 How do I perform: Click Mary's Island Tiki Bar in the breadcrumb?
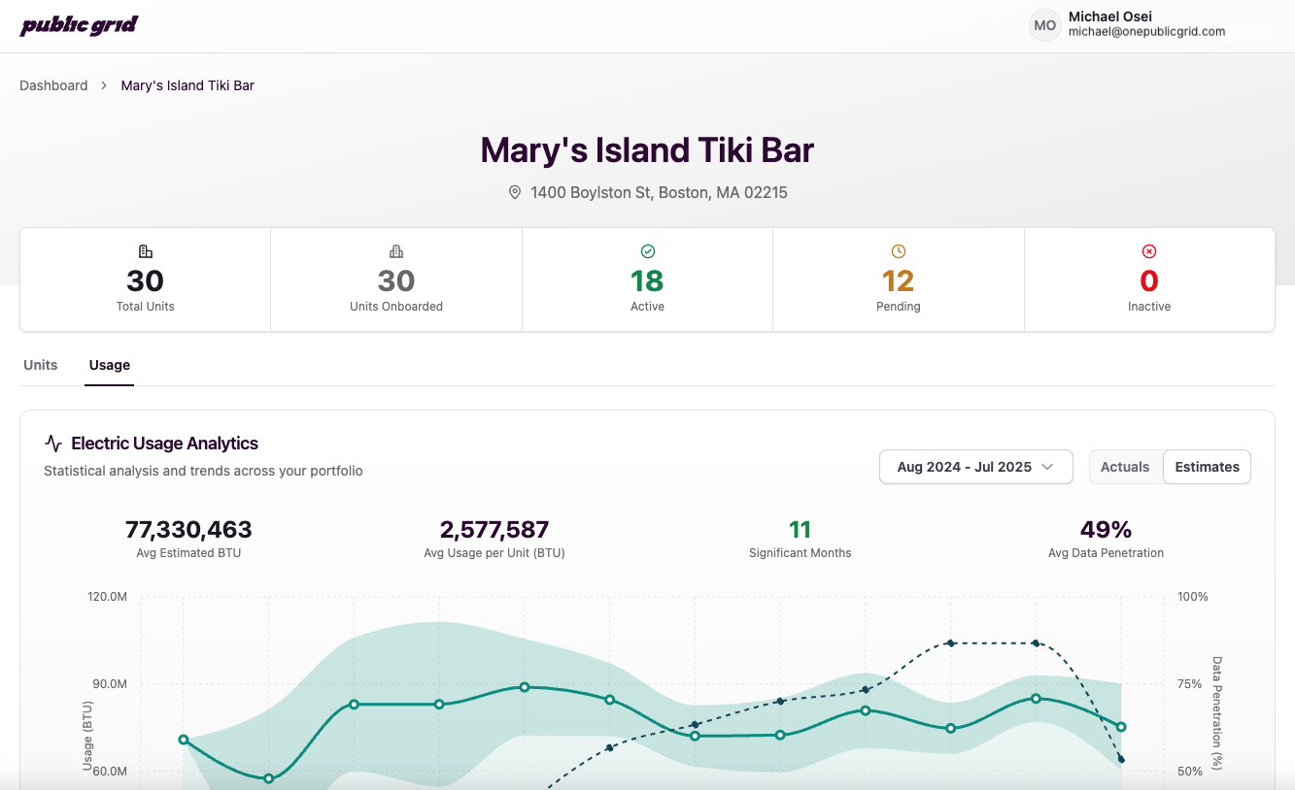click(x=187, y=85)
